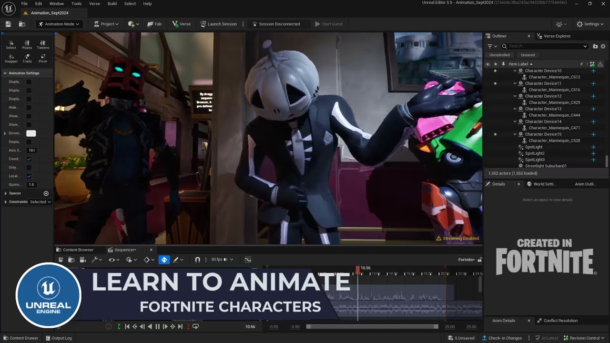Click the sequencer playhead at 10.56
Viewport: 610px width, 343px height.
[358, 270]
